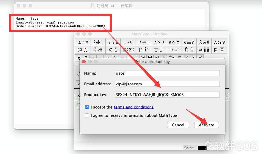
Task: Click the MathType - Untitled 1 title bar
Action: pos(151,34)
